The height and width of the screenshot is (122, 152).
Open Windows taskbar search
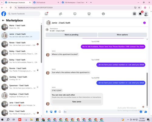coord(8,120)
